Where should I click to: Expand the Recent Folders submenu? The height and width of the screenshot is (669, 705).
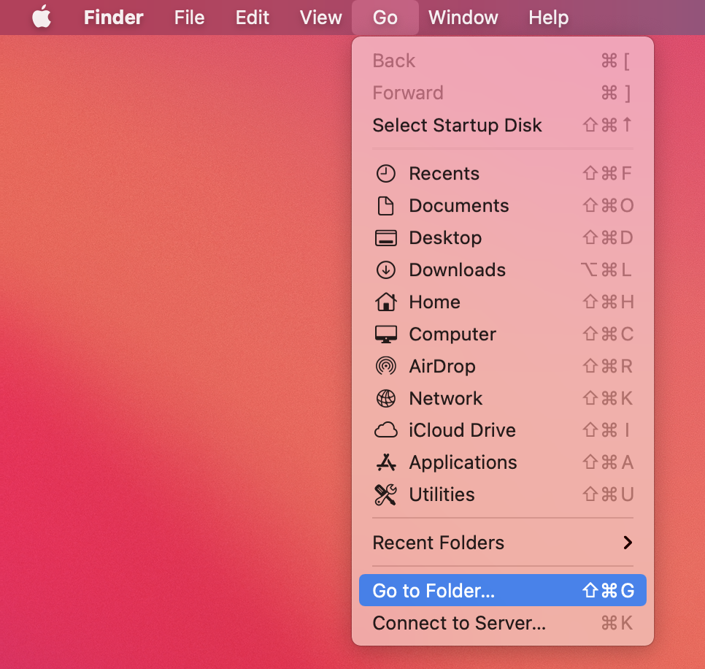click(503, 543)
